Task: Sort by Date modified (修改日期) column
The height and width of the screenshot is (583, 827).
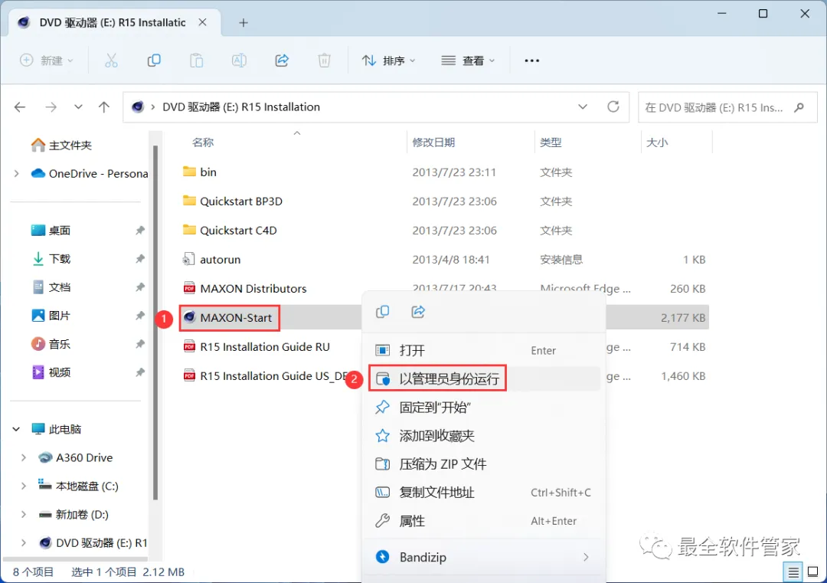Action: point(433,142)
